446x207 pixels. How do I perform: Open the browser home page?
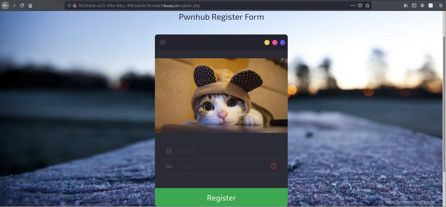30,5
